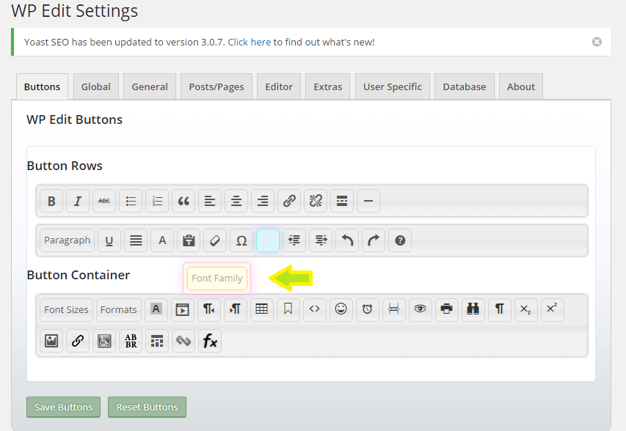Screen dimensions: 626x431
Task: Select the Emoticons smiley icon
Action: [x=341, y=309]
